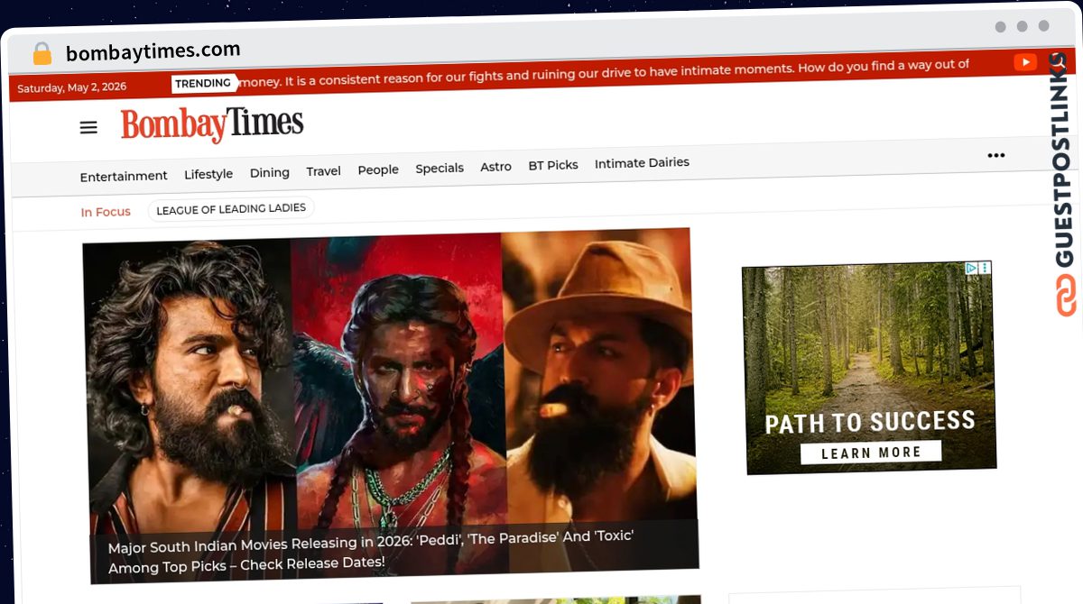Click Learn More in the ad

pos(871,453)
